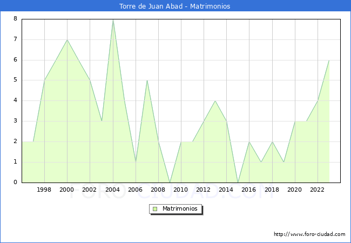This screenshot has height=243, width=351.
Task: Click the 2007 peak at value 5
Action: [x=147, y=80]
